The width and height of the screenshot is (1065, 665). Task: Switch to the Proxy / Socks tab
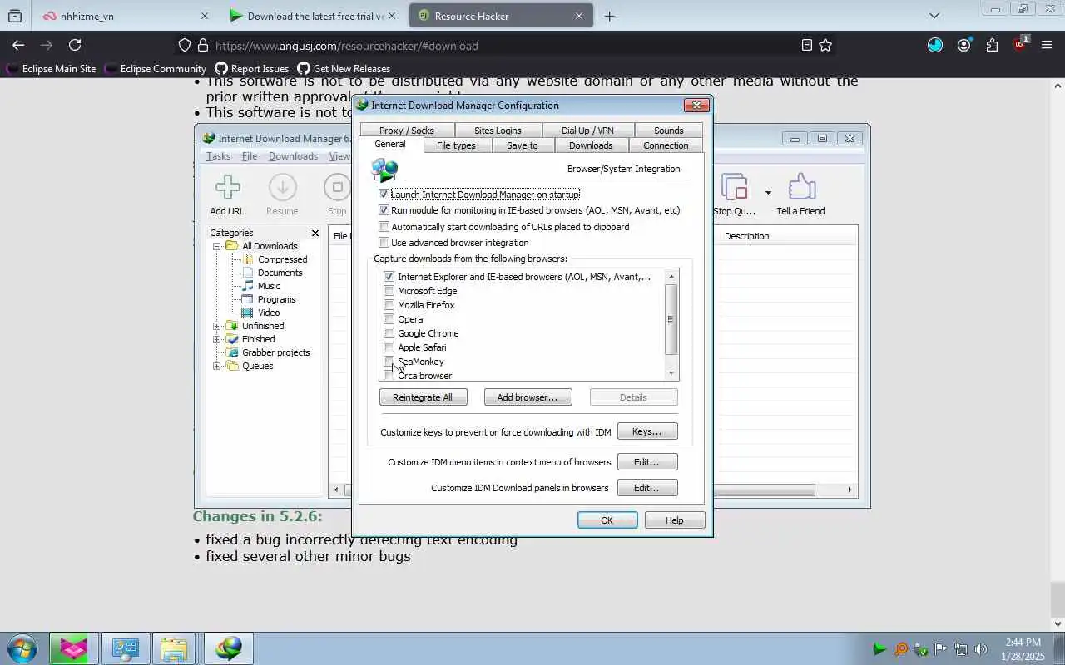(407, 131)
